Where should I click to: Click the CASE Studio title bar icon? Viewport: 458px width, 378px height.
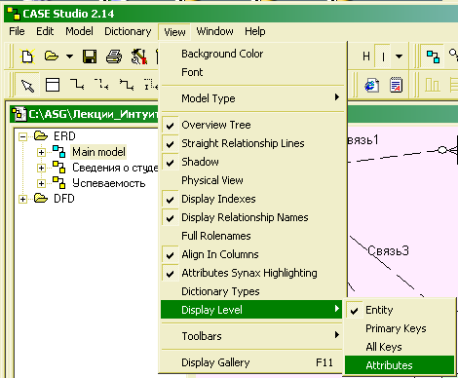click(14, 14)
